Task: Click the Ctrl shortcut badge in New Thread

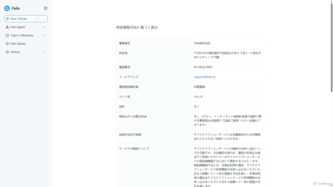Action: tap(38, 19)
